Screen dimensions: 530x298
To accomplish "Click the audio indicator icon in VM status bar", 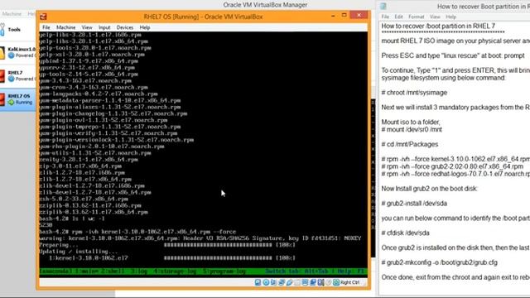I will click(273, 282).
